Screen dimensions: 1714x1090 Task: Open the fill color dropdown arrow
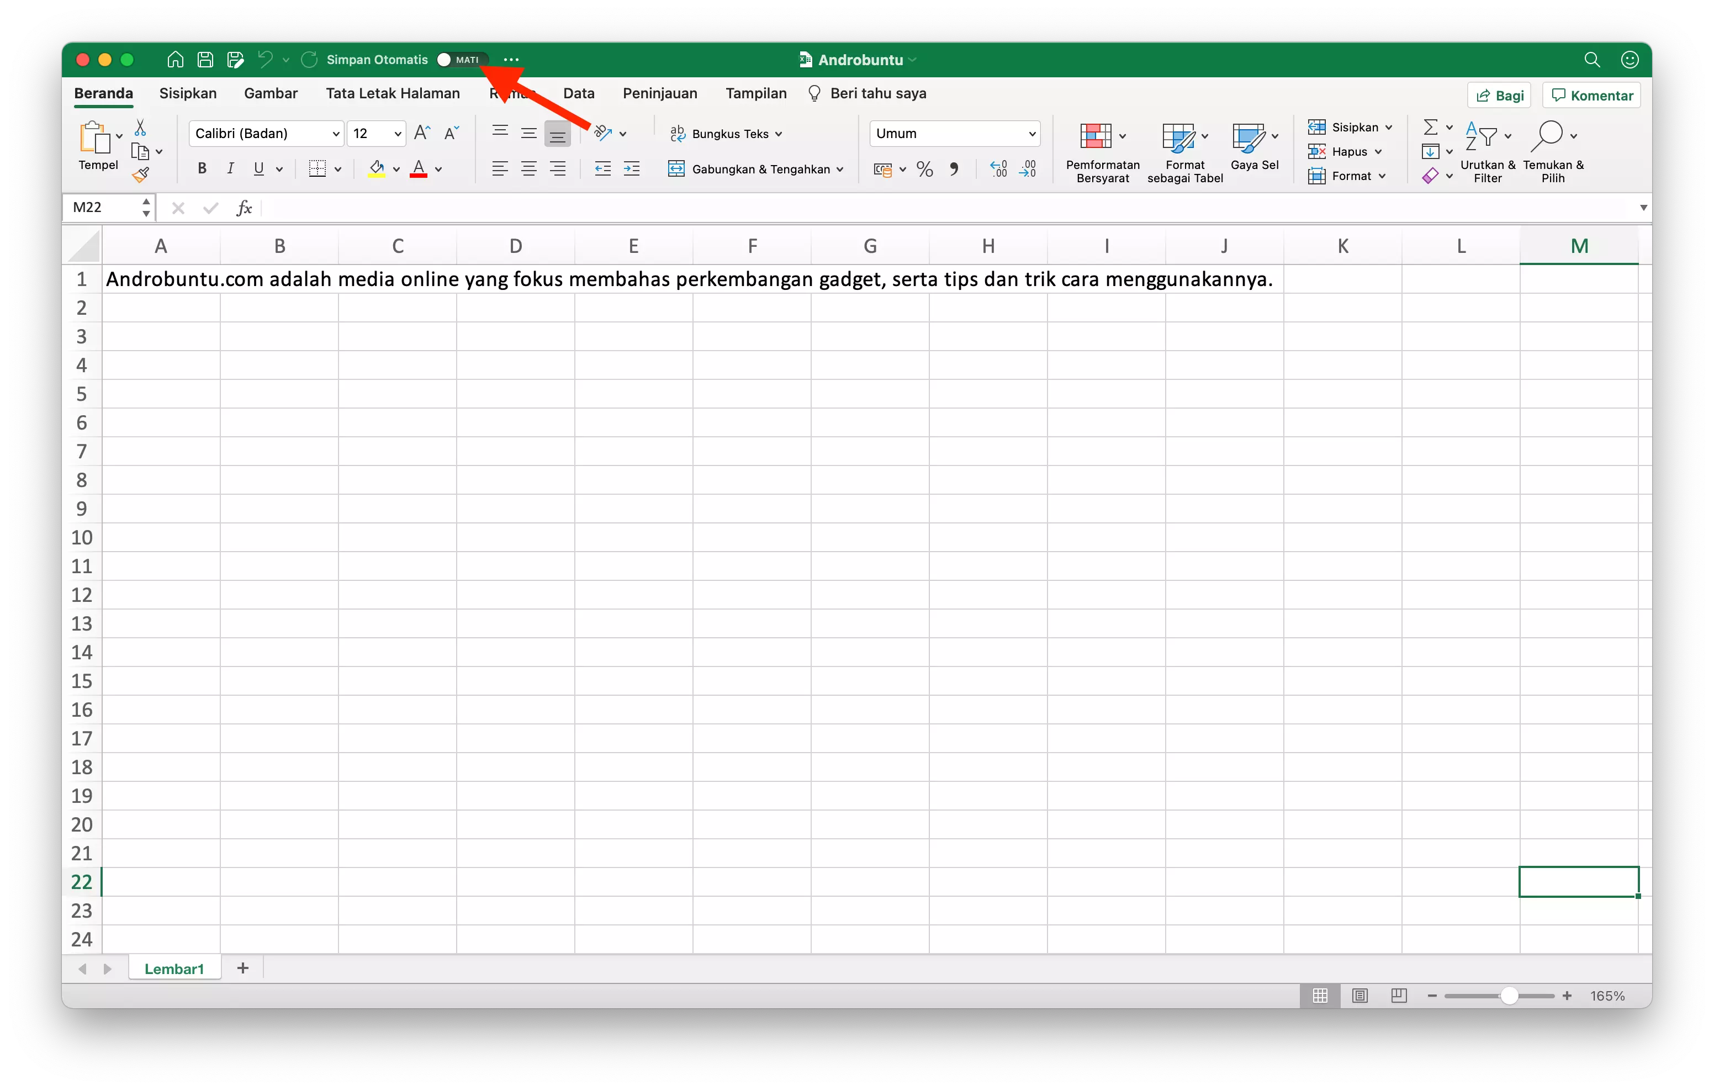click(x=396, y=169)
